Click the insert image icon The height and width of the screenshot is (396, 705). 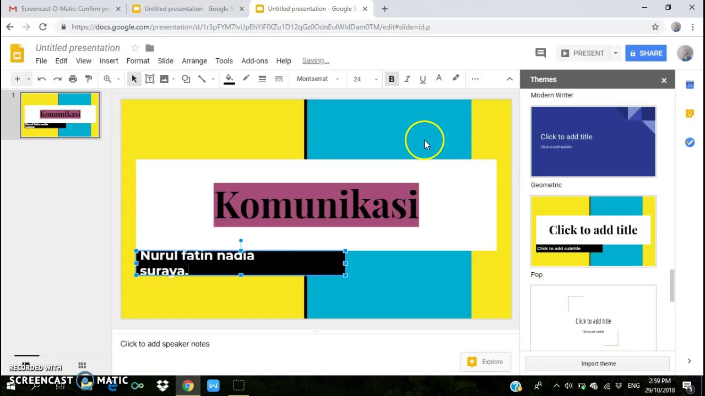[164, 79]
